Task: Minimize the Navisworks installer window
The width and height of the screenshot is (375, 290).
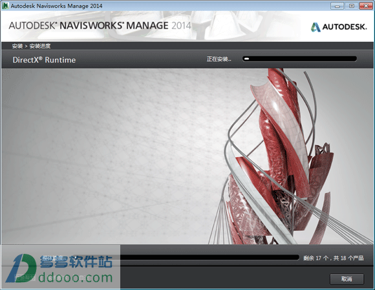Action: (337, 6)
